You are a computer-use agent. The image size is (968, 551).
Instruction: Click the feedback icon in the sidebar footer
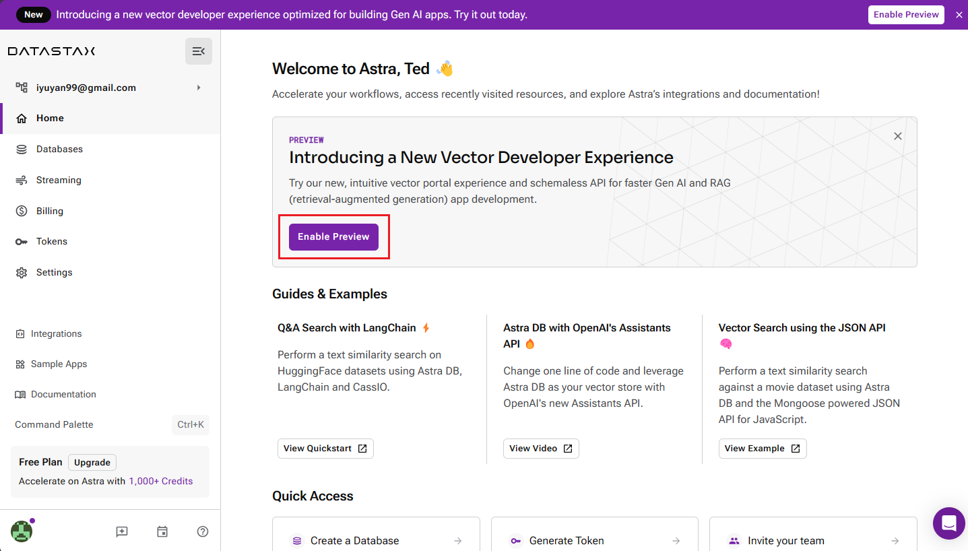pyautogui.click(x=122, y=531)
